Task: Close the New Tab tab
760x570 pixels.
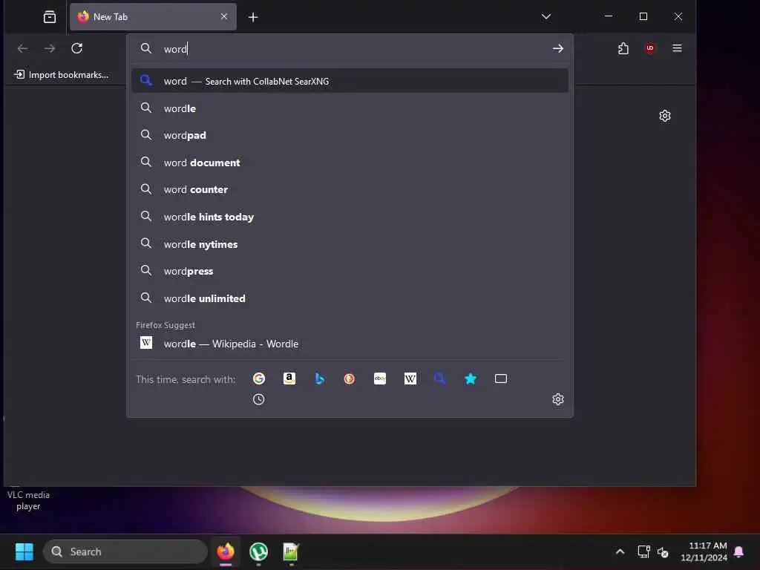Action: pos(224,16)
